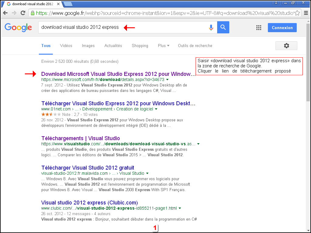
Task: Open search settings gear button
Action: (286, 46)
